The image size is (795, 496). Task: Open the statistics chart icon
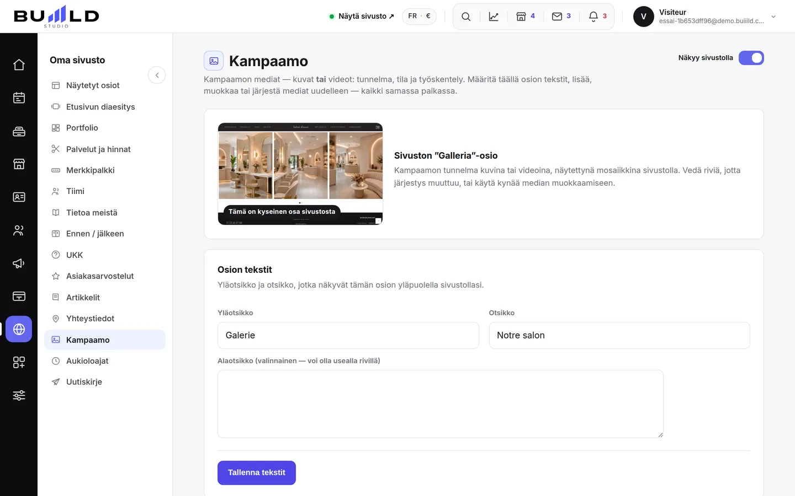click(494, 17)
